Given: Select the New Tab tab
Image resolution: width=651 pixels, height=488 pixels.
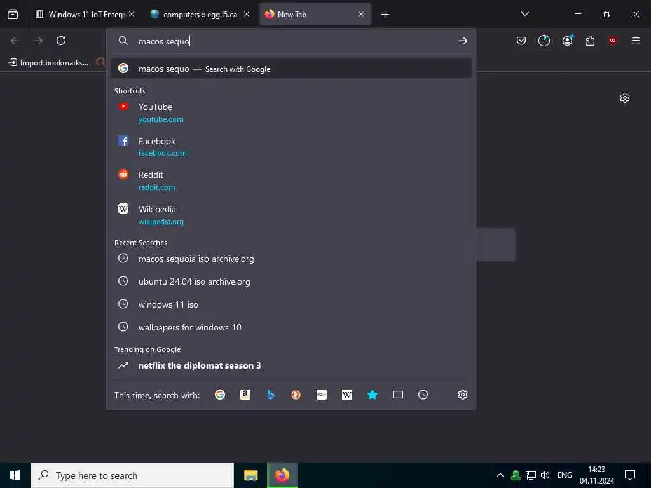Looking at the screenshot, I should click(x=315, y=15).
